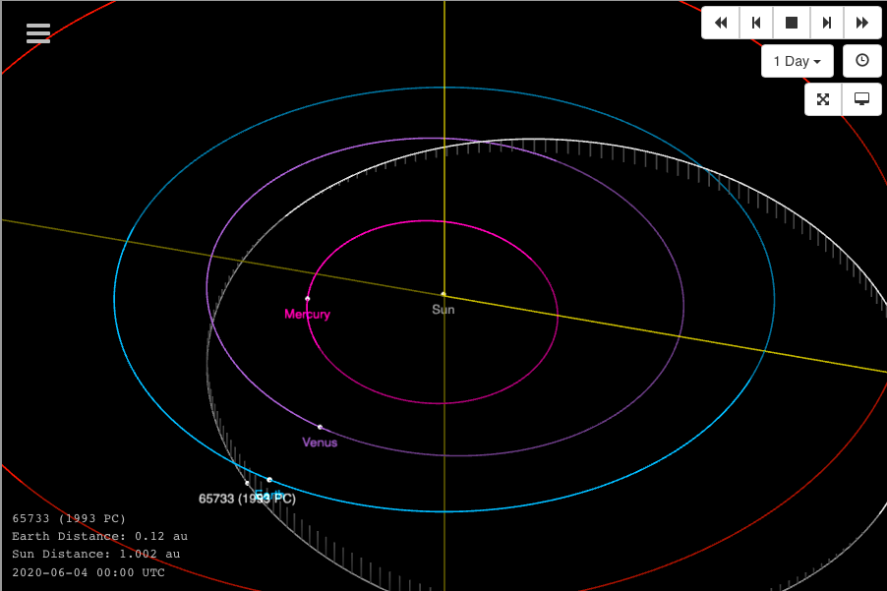Click the asteroid position dot

click(247, 483)
